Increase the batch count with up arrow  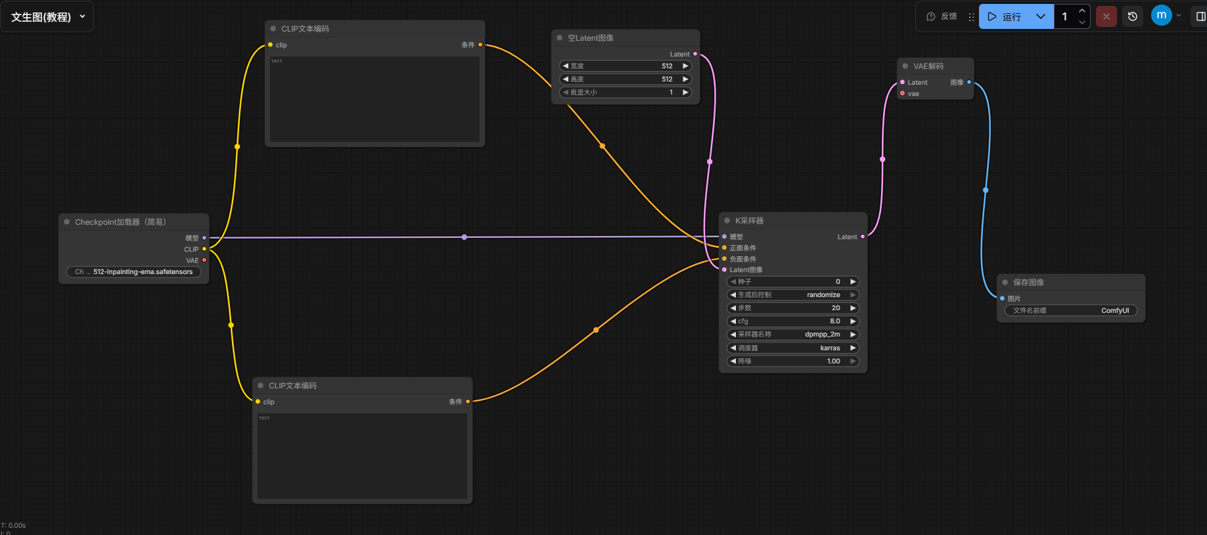(x=1082, y=11)
